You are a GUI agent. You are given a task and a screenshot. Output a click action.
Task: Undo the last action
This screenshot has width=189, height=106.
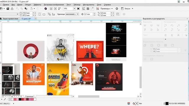point(31,9)
